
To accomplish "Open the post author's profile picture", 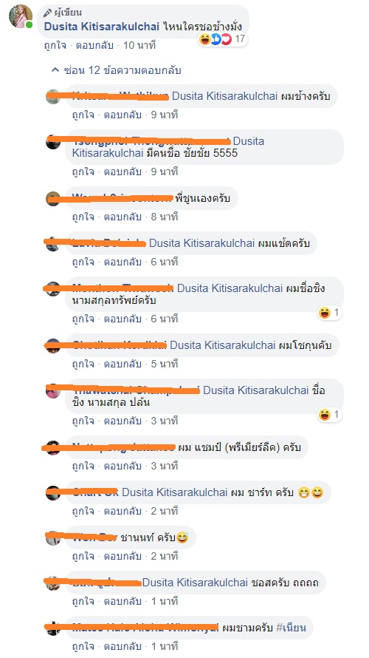I will [21, 16].
